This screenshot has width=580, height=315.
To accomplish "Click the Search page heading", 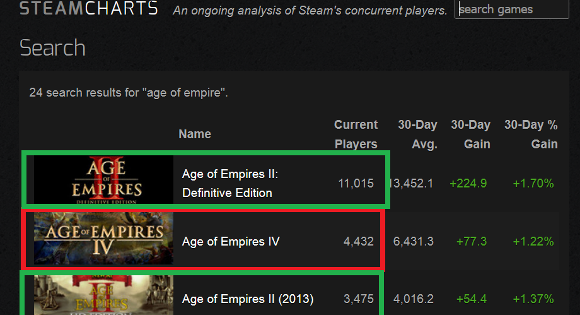I will click(x=52, y=48).
